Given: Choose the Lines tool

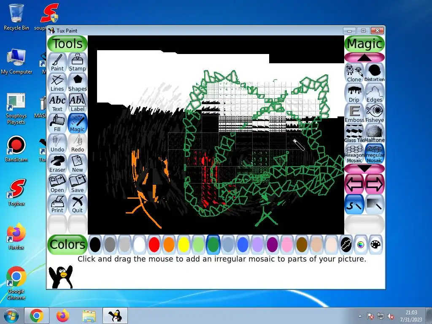Looking at the screenshot, I should pyautogui.click(x=57, y=83).
